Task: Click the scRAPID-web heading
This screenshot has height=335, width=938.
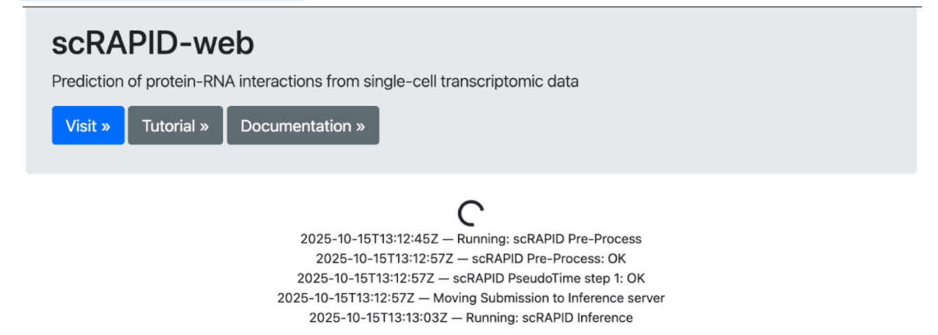Action: pyautogui.click(x=153, y=44)
